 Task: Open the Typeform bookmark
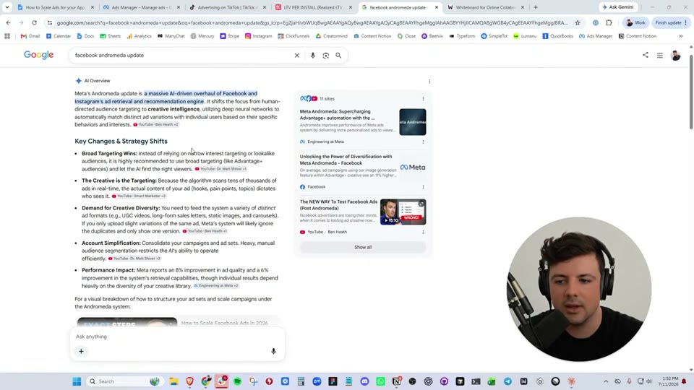pyautogui.click(x=462, y=36)
